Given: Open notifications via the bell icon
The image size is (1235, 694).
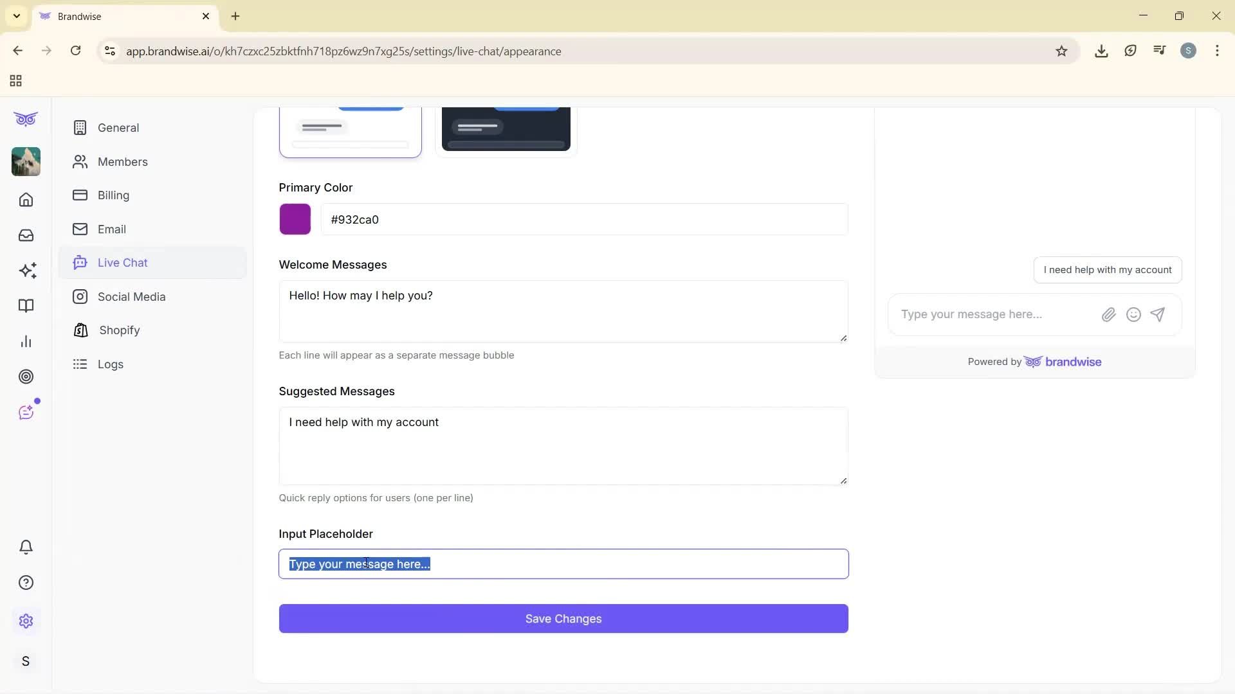Looking at the screenshot, I should point(26,547).
